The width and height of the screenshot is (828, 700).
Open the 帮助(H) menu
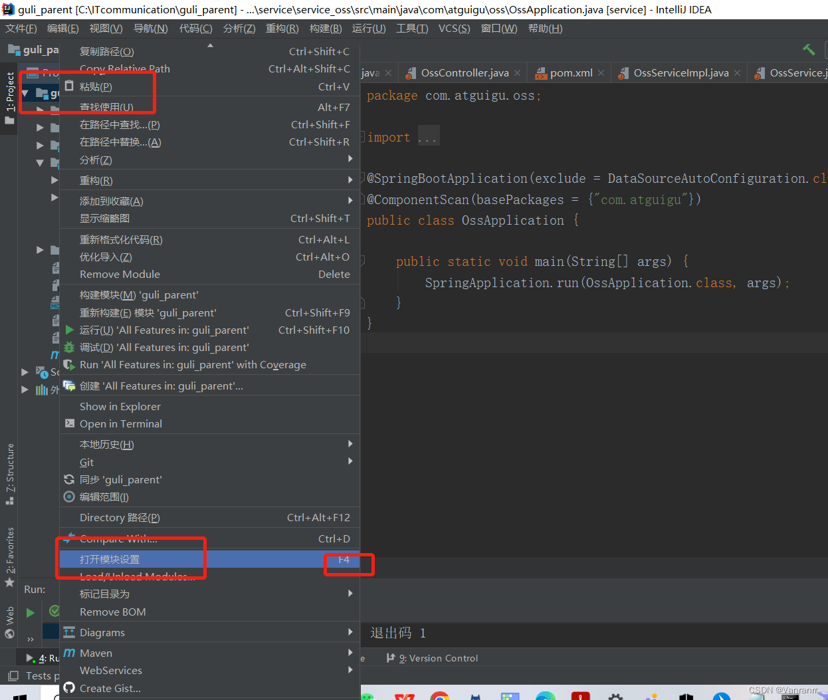coord(545,28)
